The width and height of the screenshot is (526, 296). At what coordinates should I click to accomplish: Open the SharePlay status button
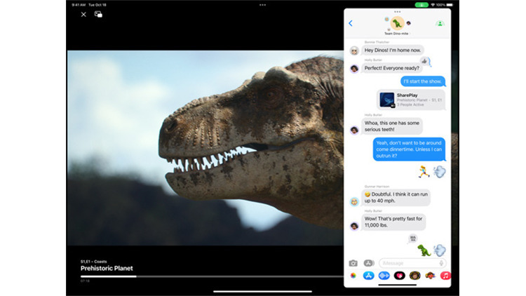[x=440, y=23]
